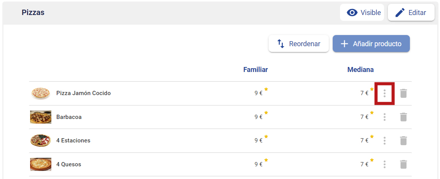Select the Pizza Jamón Cocido thumbnail
Screen dimensions: 440x179
pos(41,93)
